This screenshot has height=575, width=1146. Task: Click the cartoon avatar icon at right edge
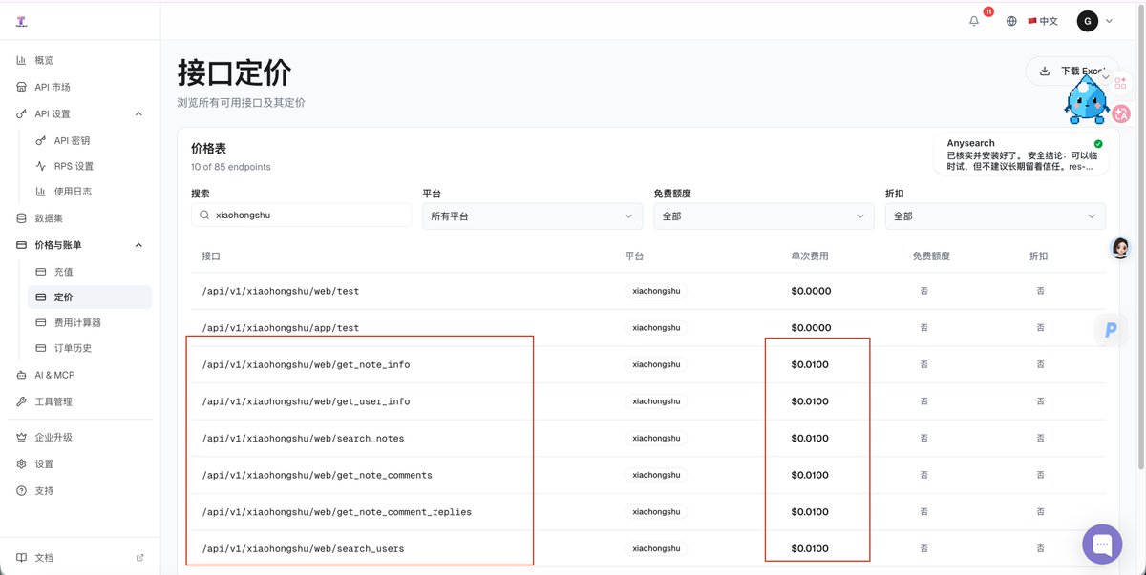pos(1120,249)
